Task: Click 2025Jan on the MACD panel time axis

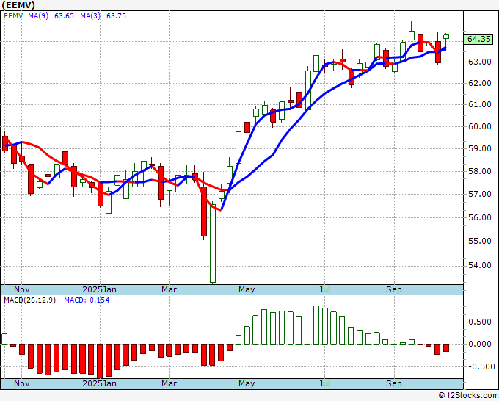Action: point(99,383)
